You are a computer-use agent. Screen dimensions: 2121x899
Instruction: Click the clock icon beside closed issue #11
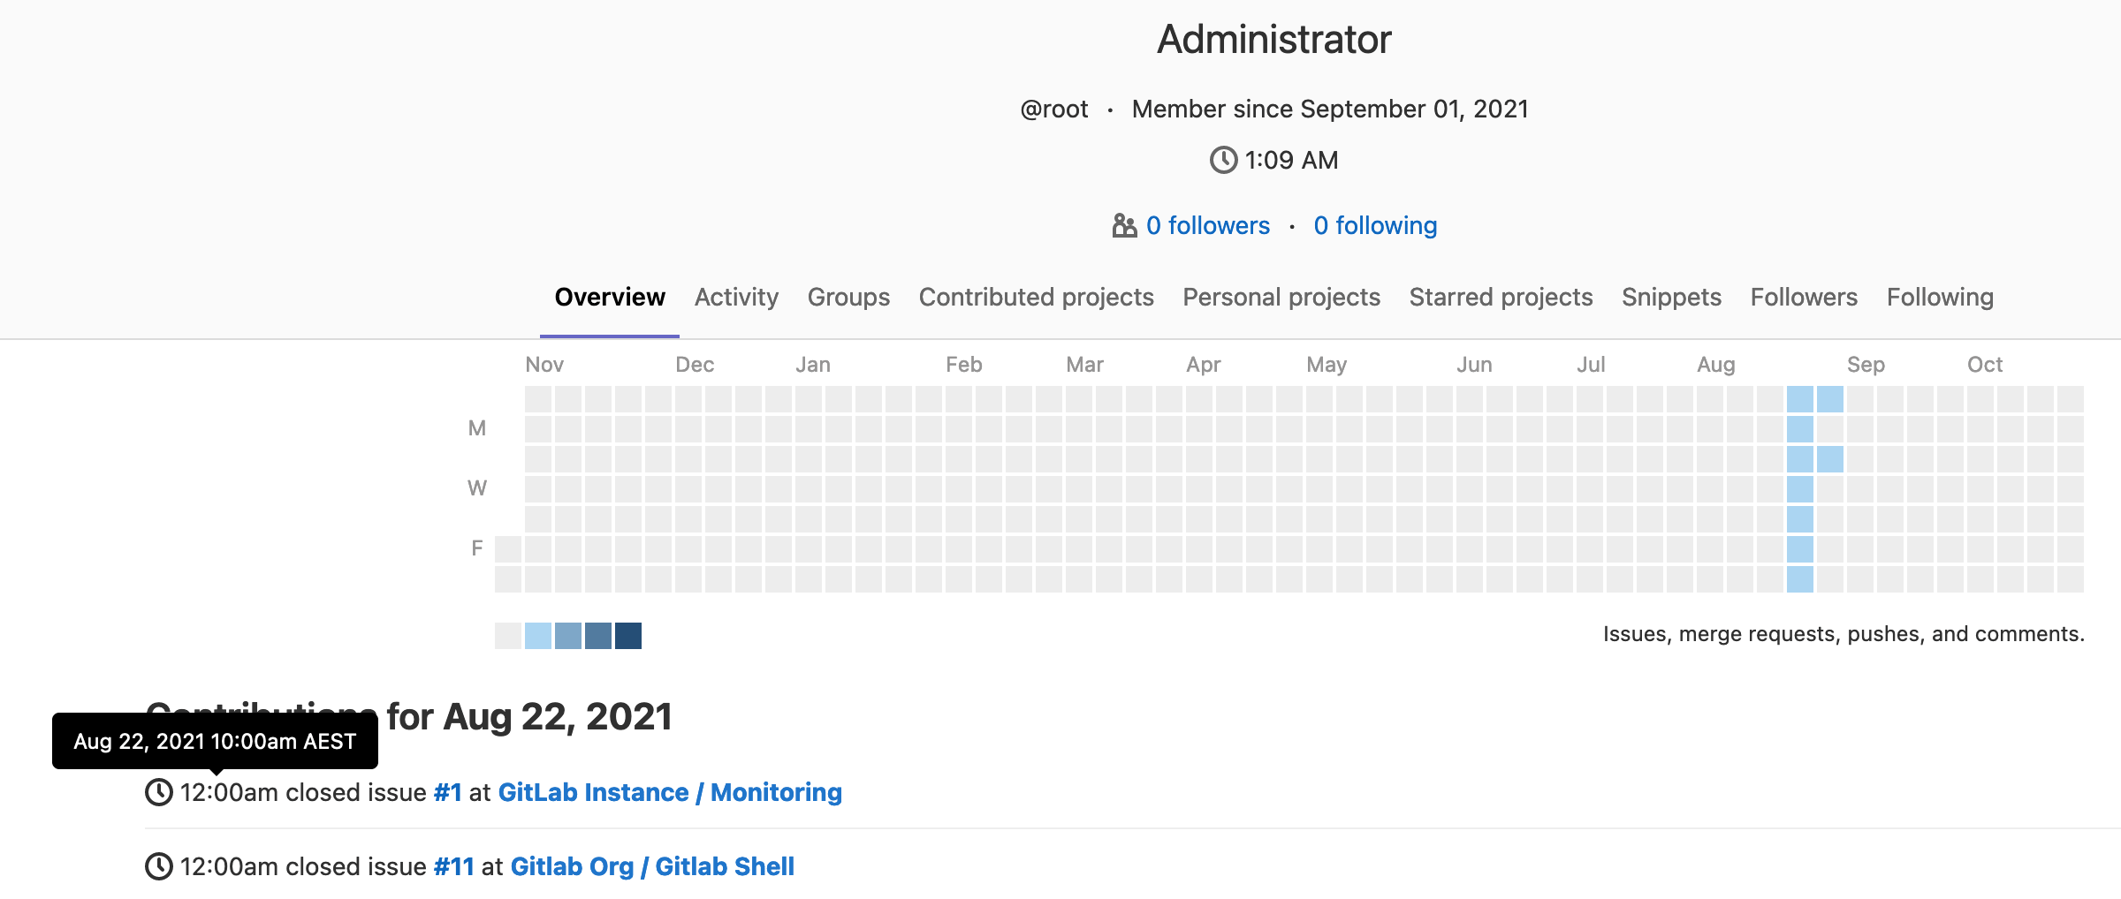(159, 866)
